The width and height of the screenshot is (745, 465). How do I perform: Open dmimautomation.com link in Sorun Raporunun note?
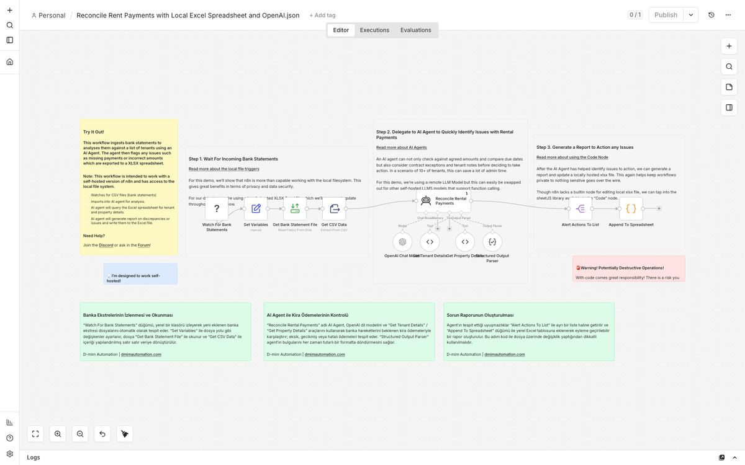pos(504,355)
